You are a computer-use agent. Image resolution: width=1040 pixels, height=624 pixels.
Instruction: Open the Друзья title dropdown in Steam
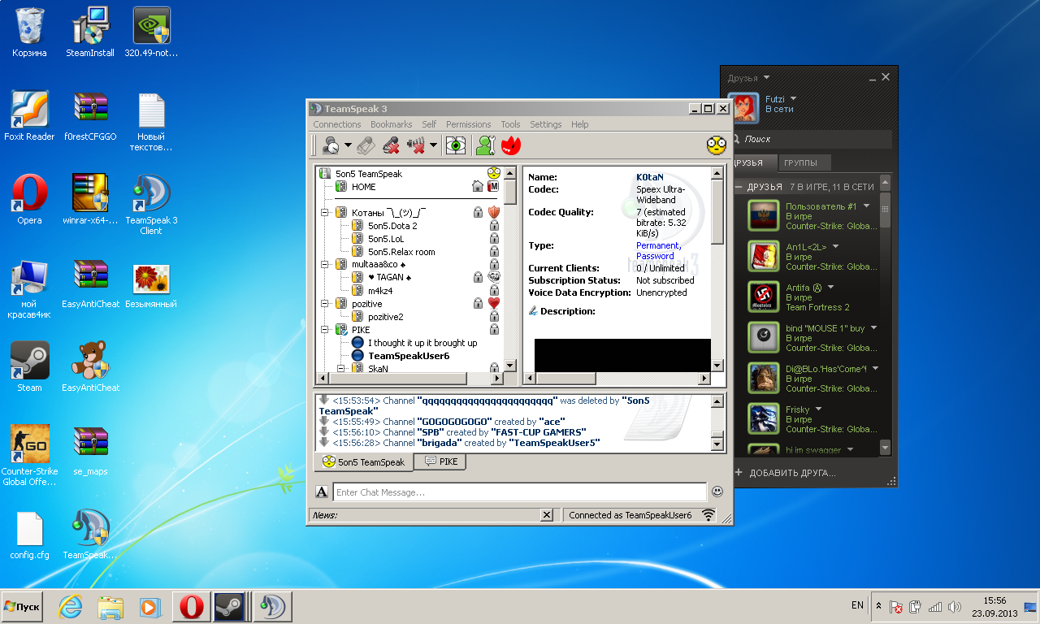click(766, 78)
